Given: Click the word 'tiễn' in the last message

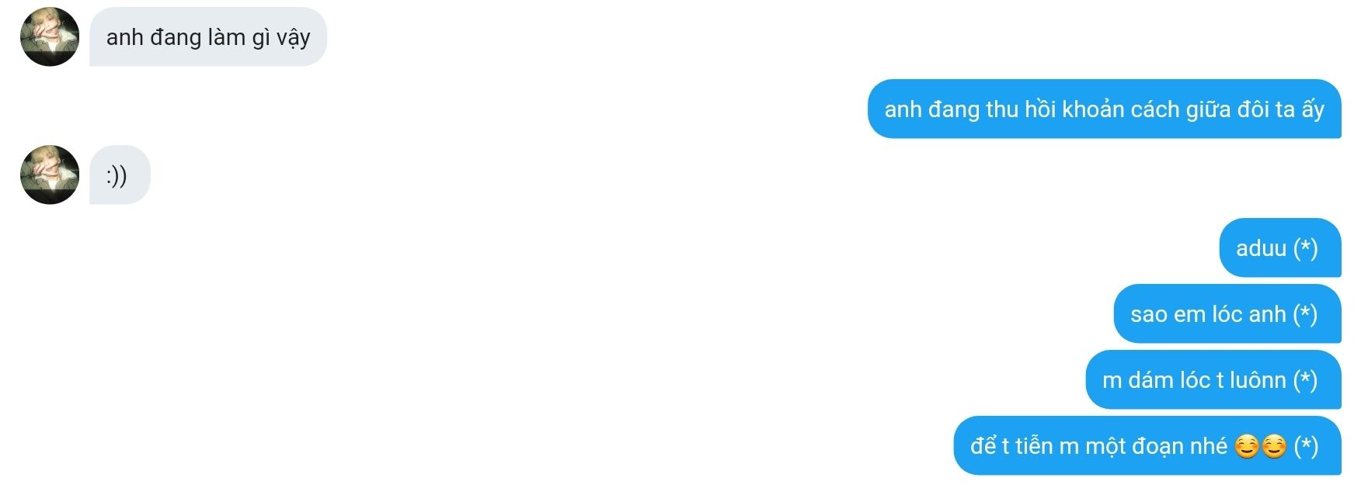Looking at the screenshot, I should click(x=1035, y=446).
